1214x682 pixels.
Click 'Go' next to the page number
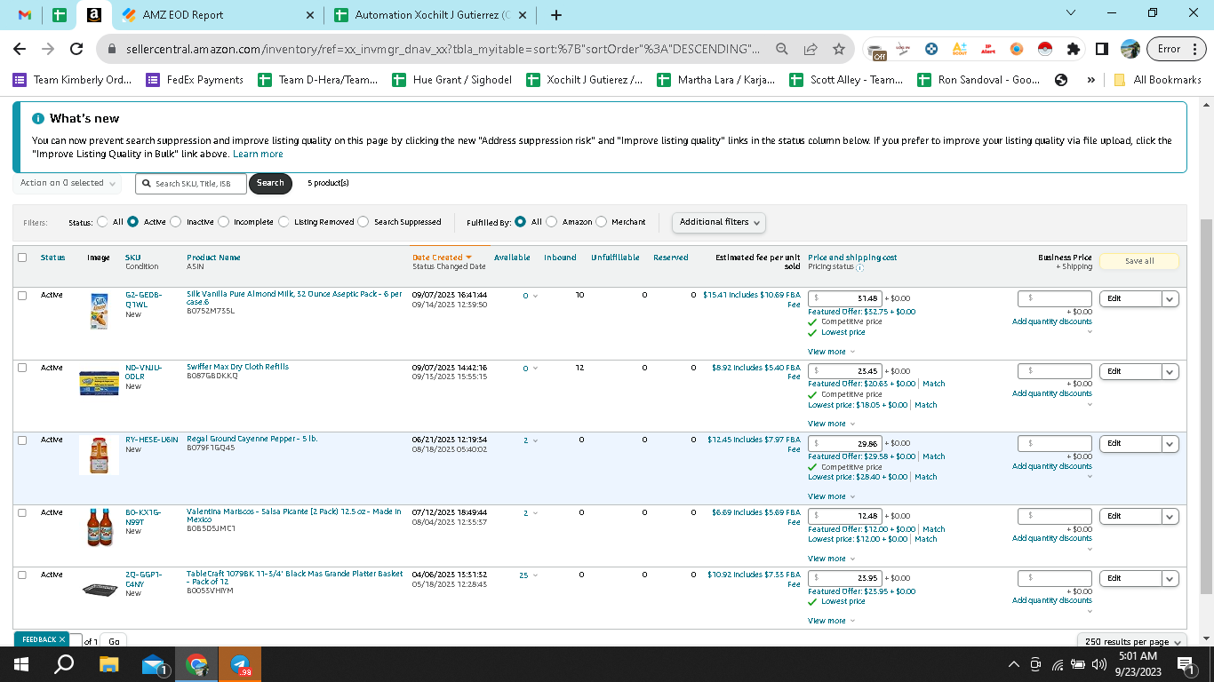pos(114,641)
